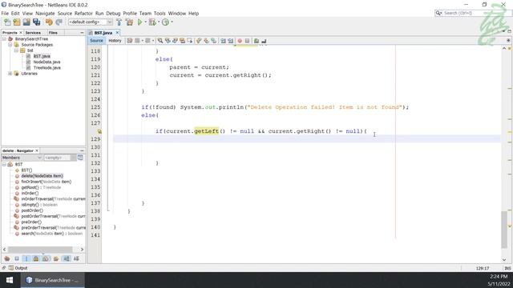513x288 pixels.
Task: Clean and Build the project icon
Action: click(130, 22)
